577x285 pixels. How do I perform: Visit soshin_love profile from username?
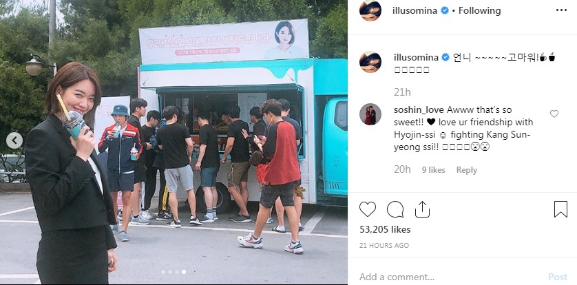click(x=419, y=109)
